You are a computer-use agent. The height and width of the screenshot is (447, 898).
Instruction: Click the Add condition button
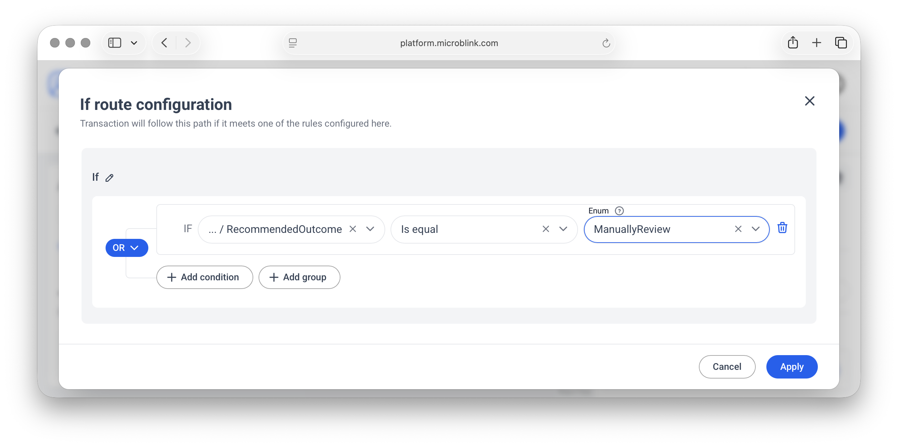[204, 277]
